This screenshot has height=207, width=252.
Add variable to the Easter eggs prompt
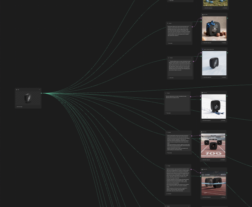pos(170,43)
